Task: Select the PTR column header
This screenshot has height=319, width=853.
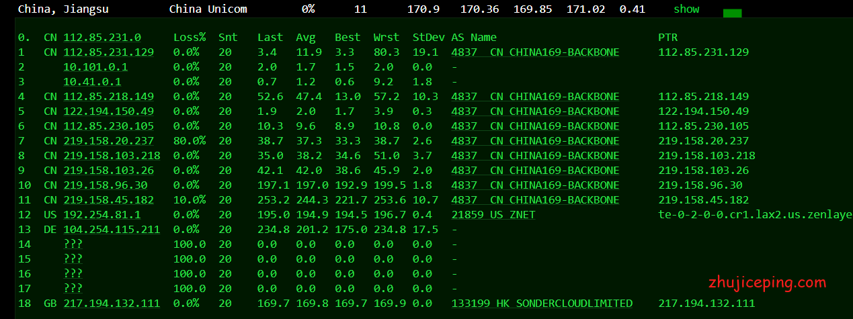Action: 668,38
